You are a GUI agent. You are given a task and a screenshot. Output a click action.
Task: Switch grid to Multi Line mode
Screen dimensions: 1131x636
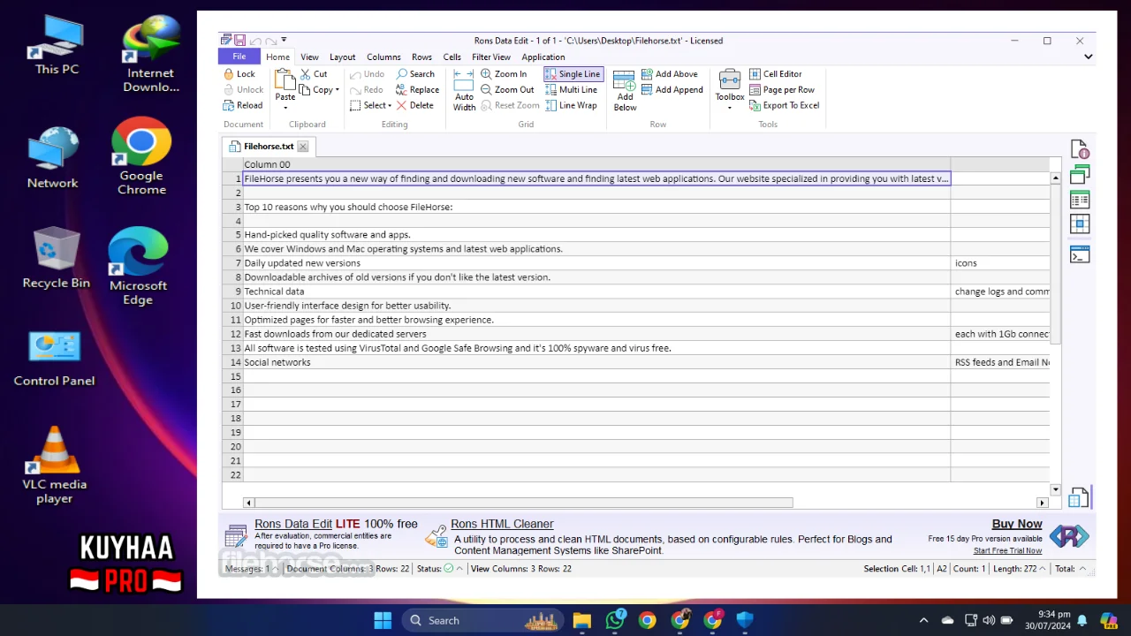click(571, 89)
